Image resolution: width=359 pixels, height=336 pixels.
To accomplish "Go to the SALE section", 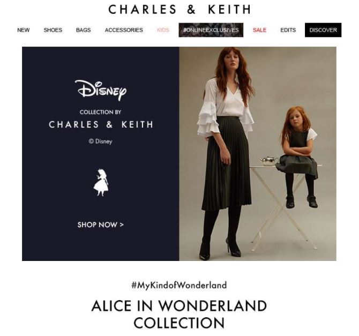I will pos(259,30).
